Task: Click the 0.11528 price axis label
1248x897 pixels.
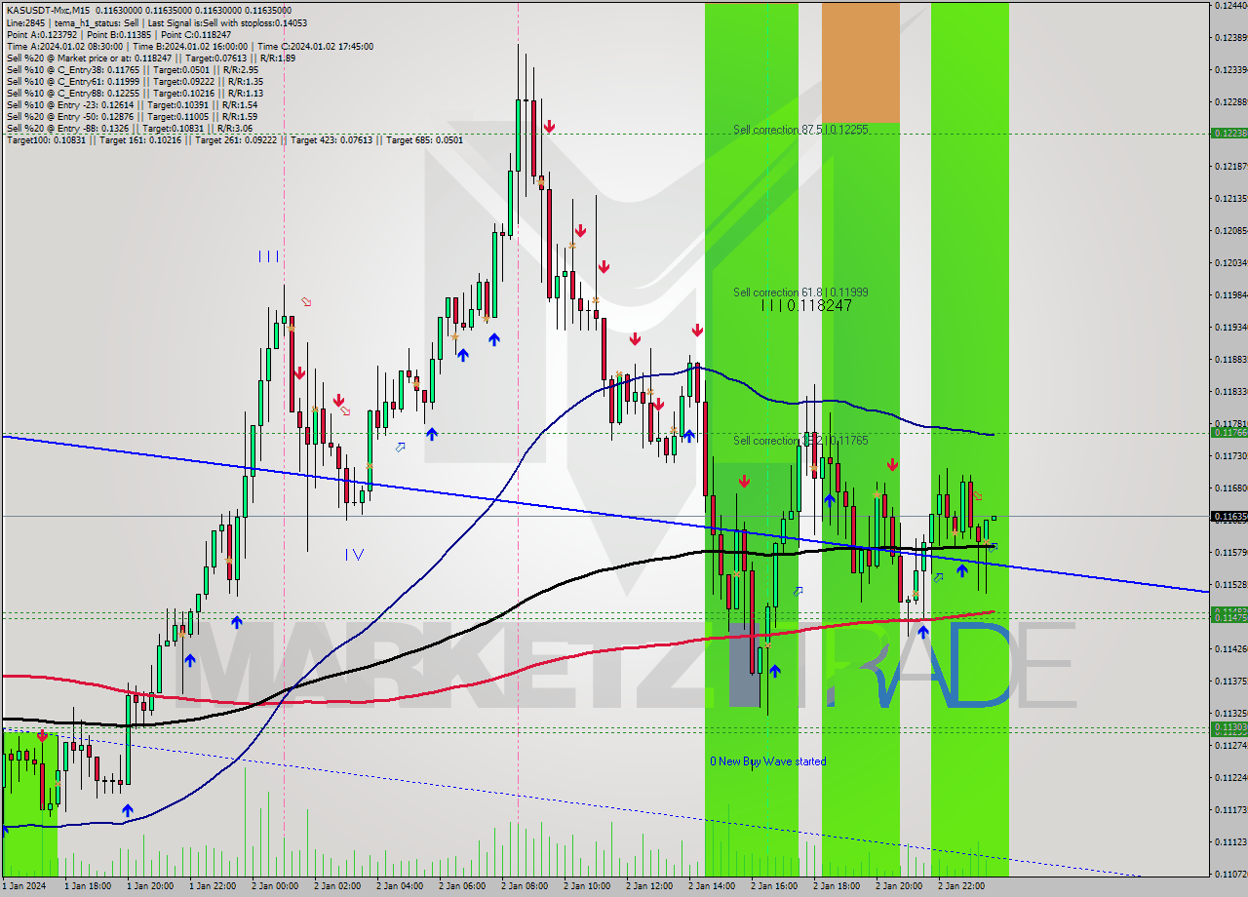Action: point(1230,584)
